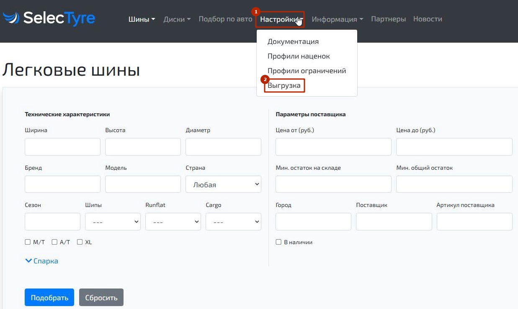Select Выгрузка in the Настройки menu
The width and height of the screenshot is (518, 309).
coord(284,86)
